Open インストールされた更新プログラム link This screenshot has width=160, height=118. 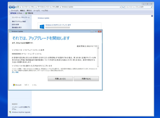click(x=21, y=108)
